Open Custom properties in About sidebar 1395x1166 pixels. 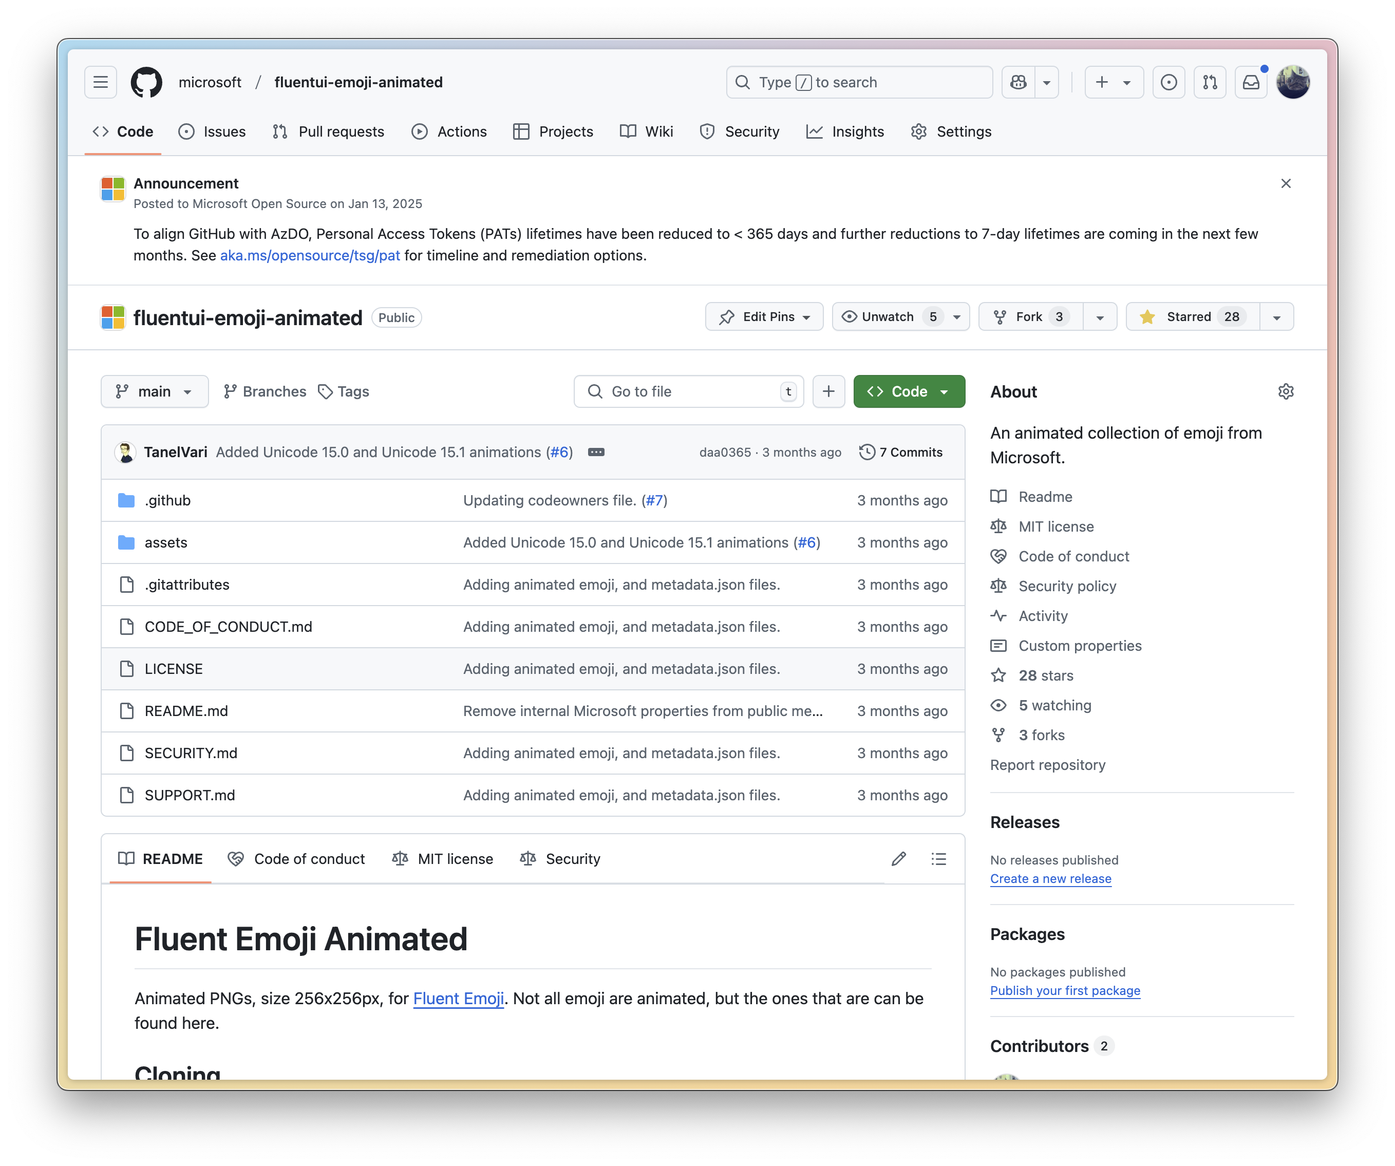(x=1080, y=646)
